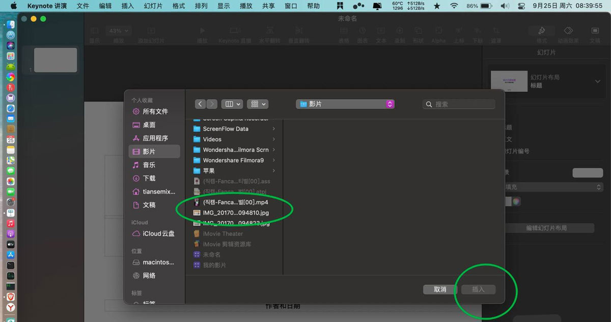This screenshot has width=611, height=322.
Task: Open the 填充 background fill dropdown
Action: [553, 187]
